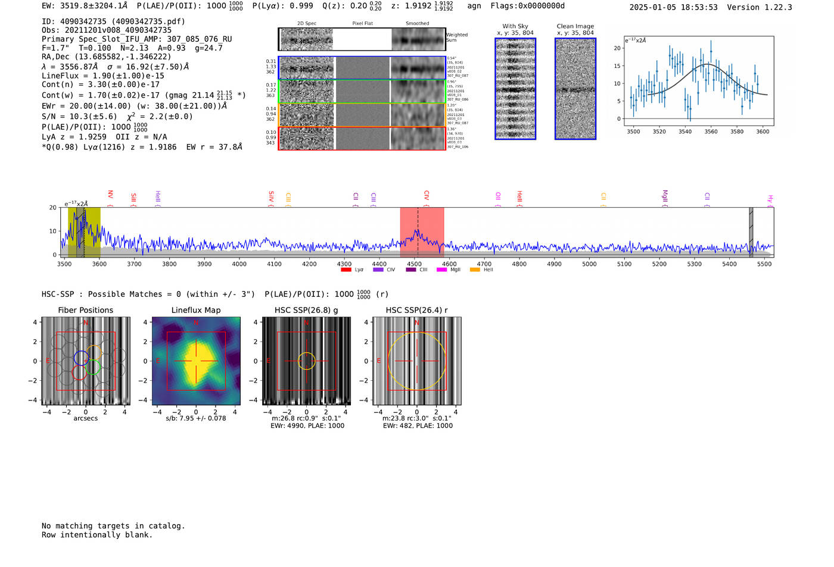Open the orange-bordered 2D fiber spectrum row

coord(362,115)
